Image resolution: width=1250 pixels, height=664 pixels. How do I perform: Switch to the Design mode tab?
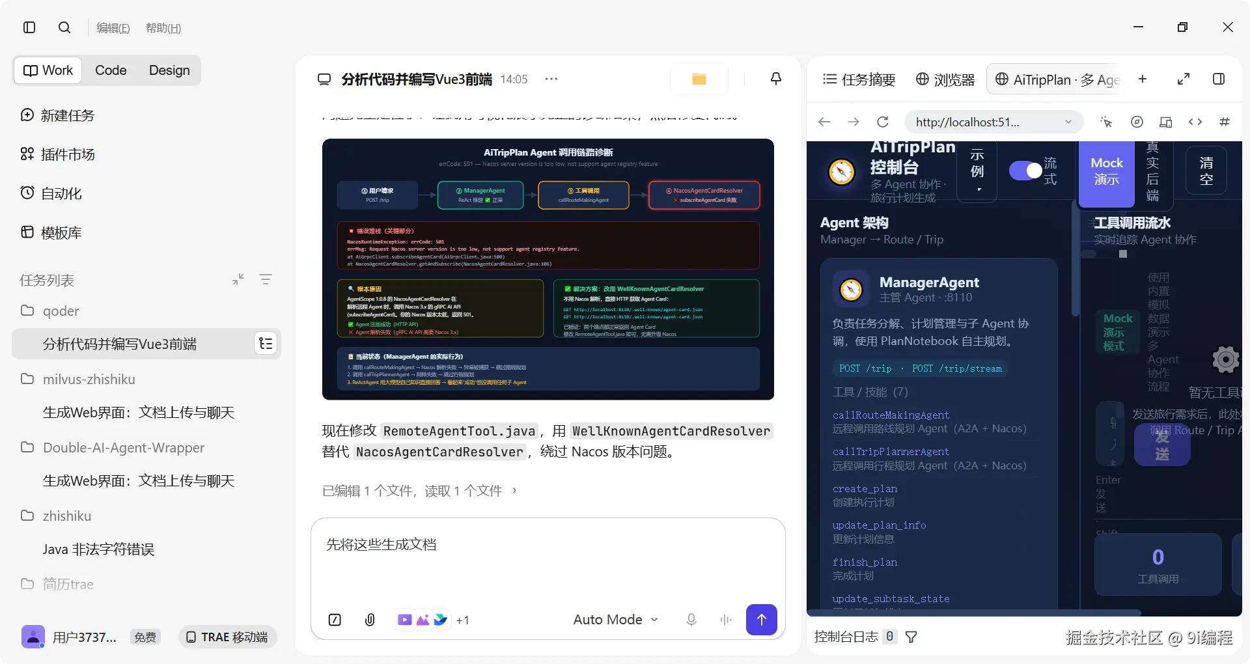click(169, 70)
